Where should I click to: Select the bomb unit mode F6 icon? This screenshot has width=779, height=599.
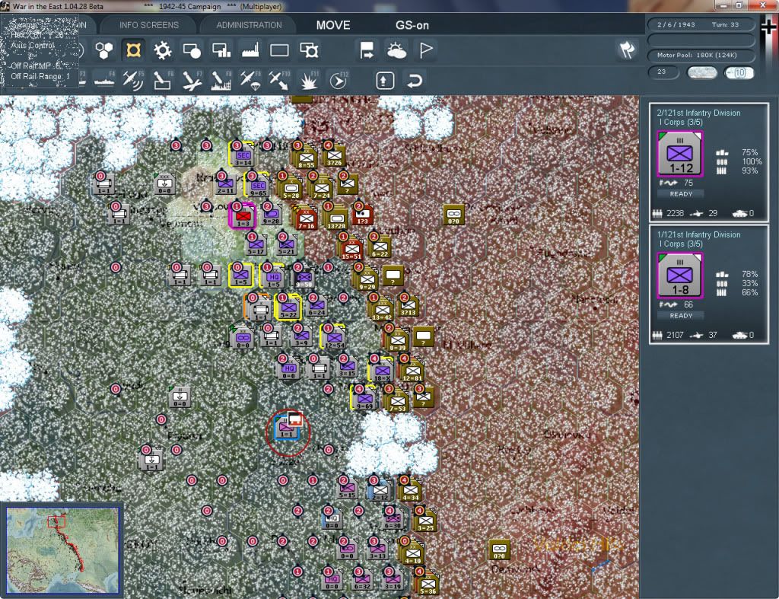162,80
